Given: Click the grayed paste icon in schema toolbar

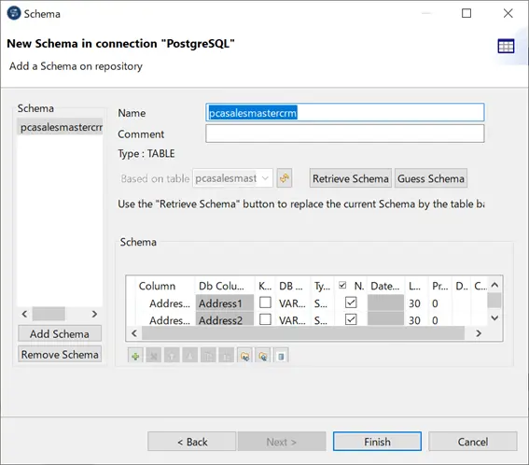Looking at the screenshot, I should click(x=227, y=356).
